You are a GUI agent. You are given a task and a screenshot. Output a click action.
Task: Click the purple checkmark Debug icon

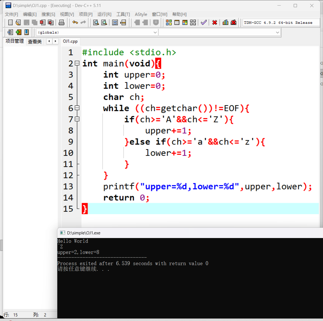(204, 22)
